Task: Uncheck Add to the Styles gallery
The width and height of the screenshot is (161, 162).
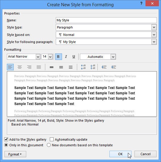Action: (6, 139)
